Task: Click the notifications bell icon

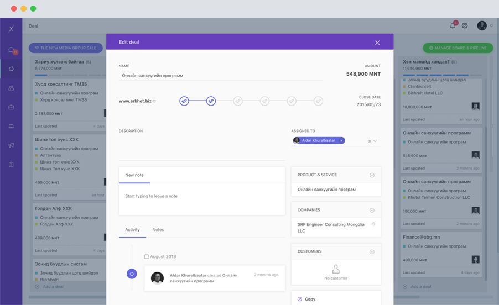Action: coord(453,25)
